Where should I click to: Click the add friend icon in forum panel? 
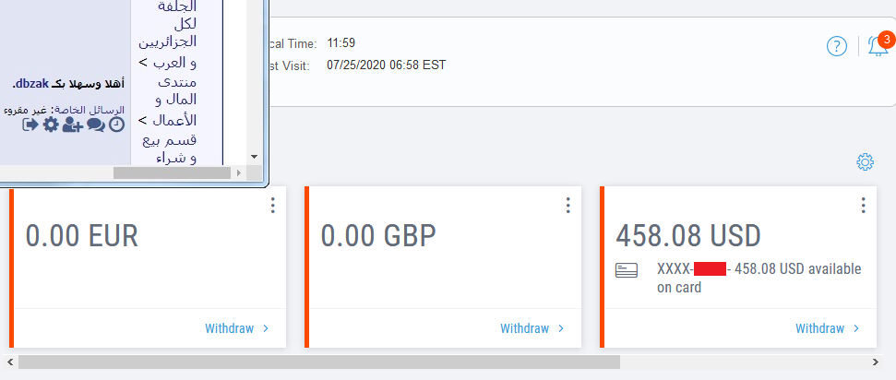coord(73,125)
